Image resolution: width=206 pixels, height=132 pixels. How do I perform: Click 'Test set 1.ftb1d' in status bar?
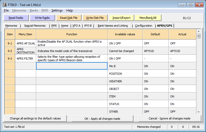tap(14, 127)
